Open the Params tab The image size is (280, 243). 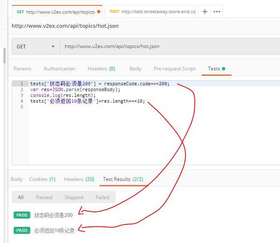[x=22, y=69]
